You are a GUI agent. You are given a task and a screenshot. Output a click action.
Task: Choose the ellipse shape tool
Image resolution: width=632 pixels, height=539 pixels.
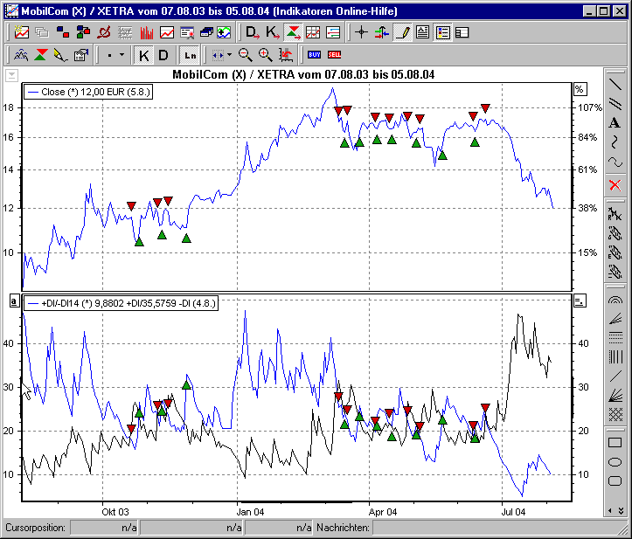(x=615, y=462)
